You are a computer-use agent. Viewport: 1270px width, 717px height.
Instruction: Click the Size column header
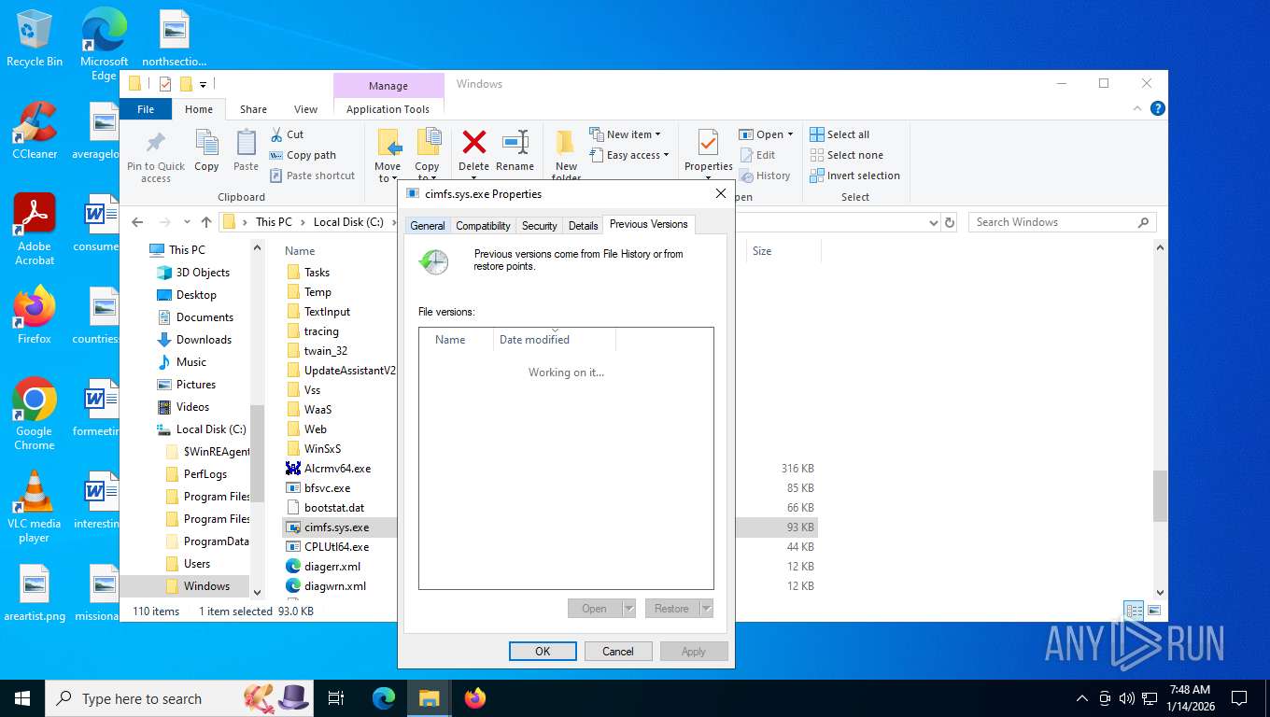click(783, 251)
